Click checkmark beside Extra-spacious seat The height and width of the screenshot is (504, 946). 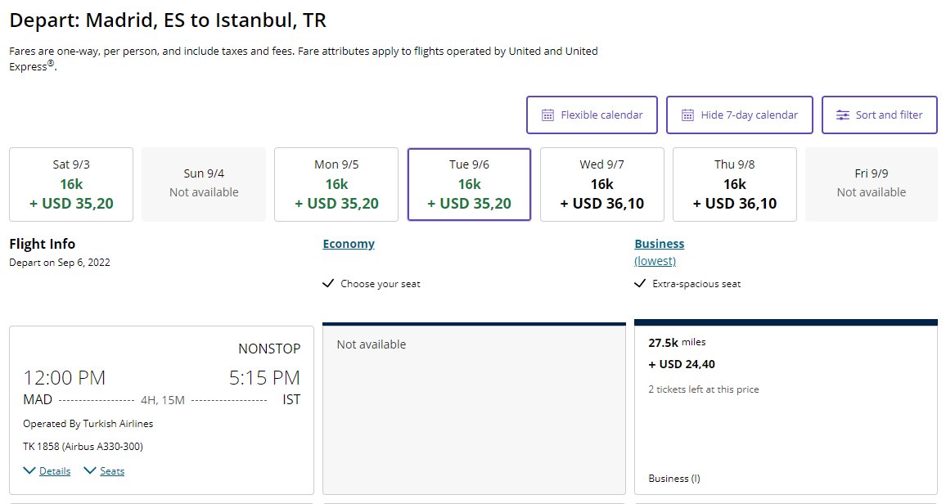pos(640,284)
